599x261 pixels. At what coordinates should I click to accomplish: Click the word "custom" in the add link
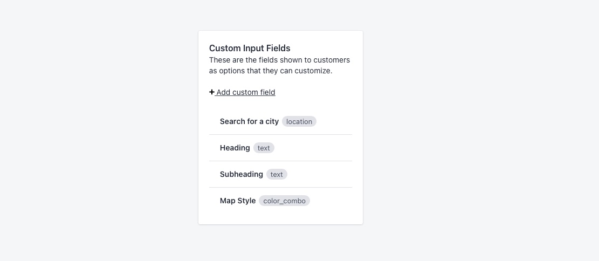(x=245, y=92)
